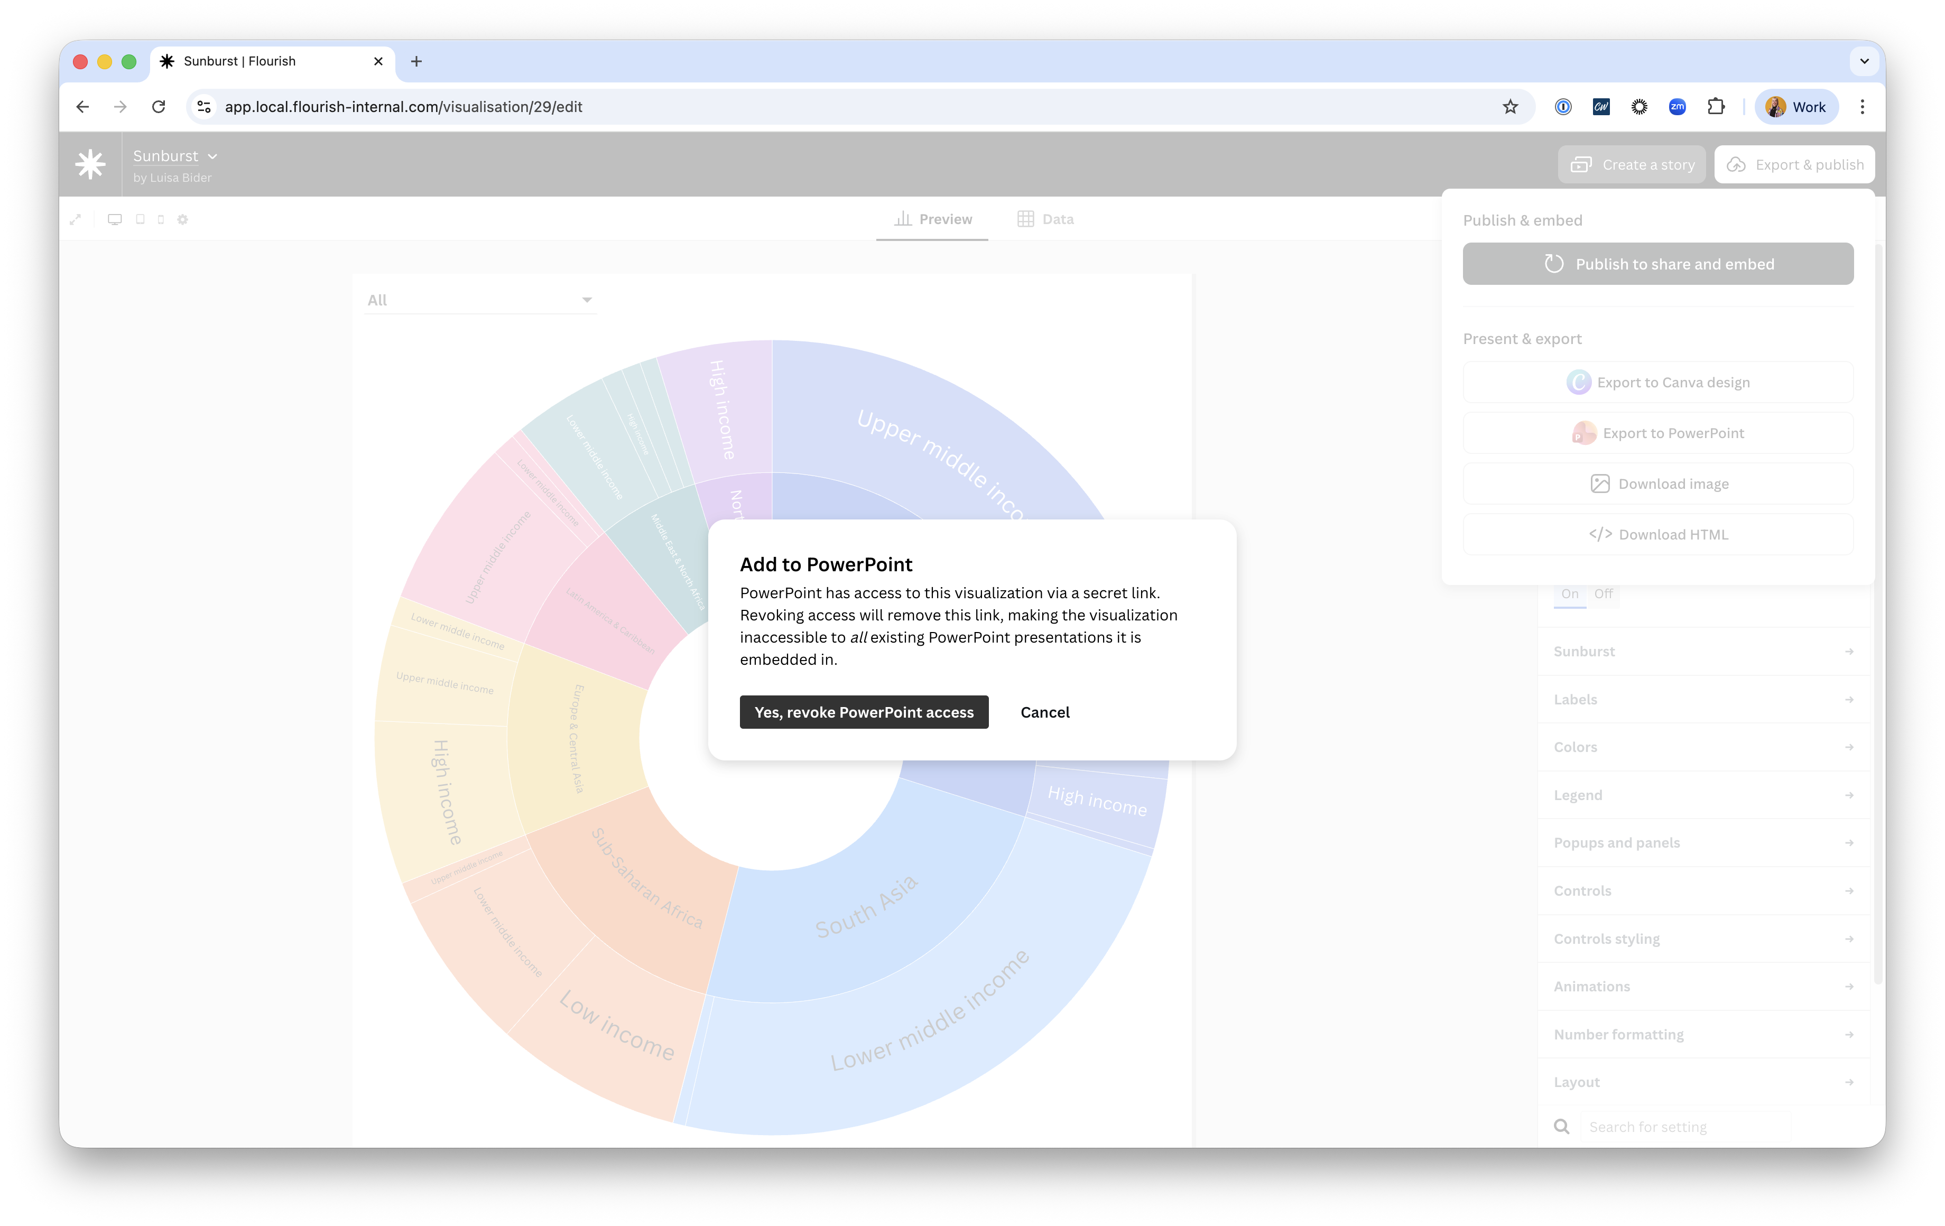
Task: Click the fullscreen preview arrows icon
Action: [75, 220]
